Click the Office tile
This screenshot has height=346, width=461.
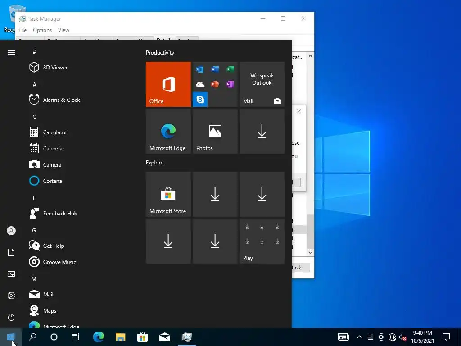pos(168,84)
